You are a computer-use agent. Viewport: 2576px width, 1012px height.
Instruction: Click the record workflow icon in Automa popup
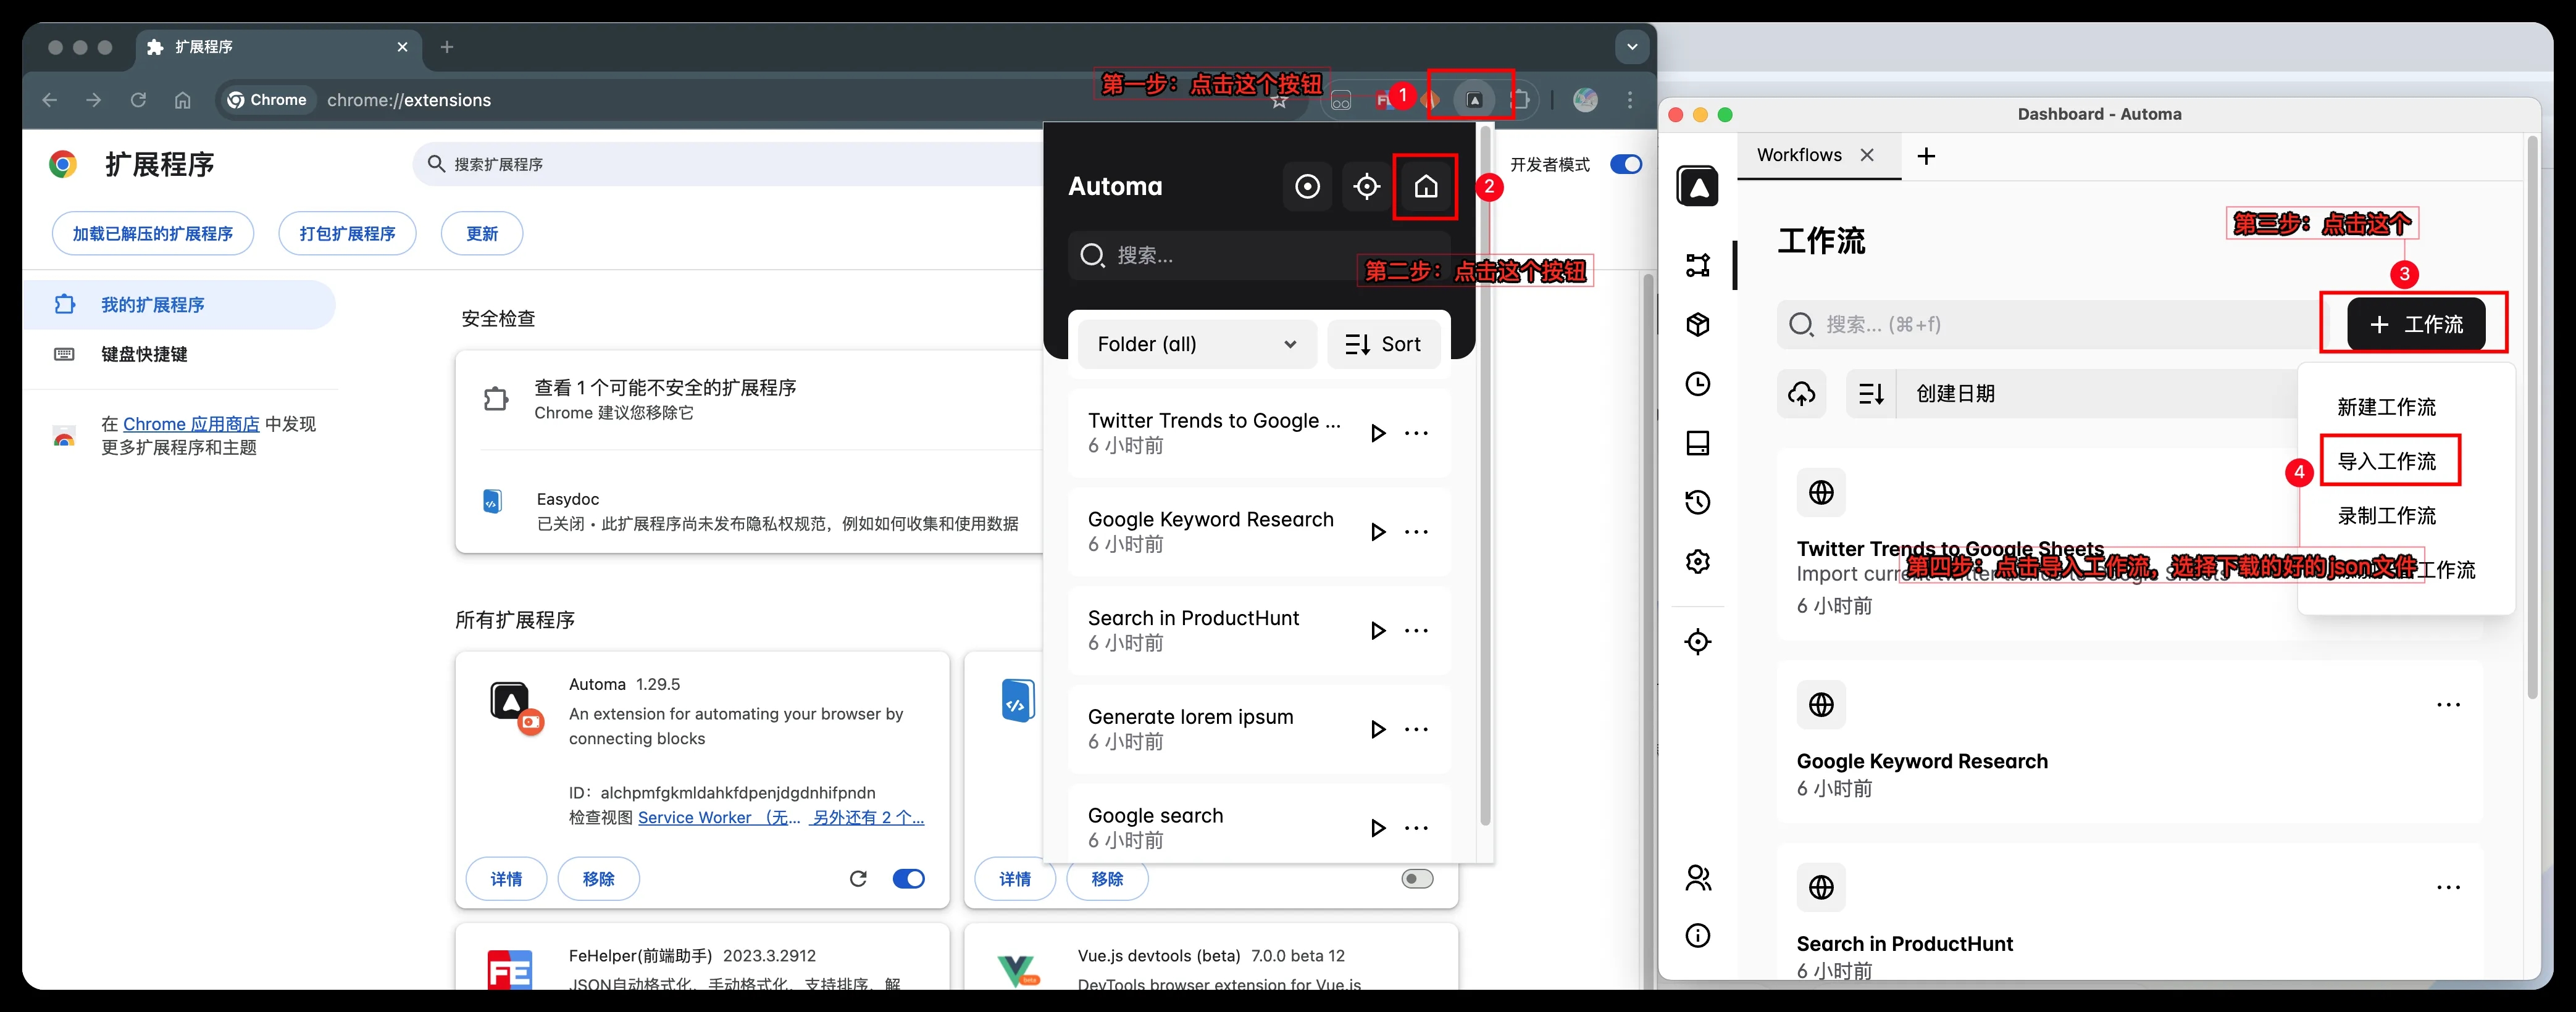pos(1307,187)
